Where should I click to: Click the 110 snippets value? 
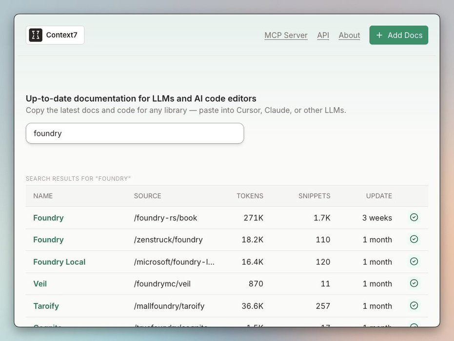[323, 240]
